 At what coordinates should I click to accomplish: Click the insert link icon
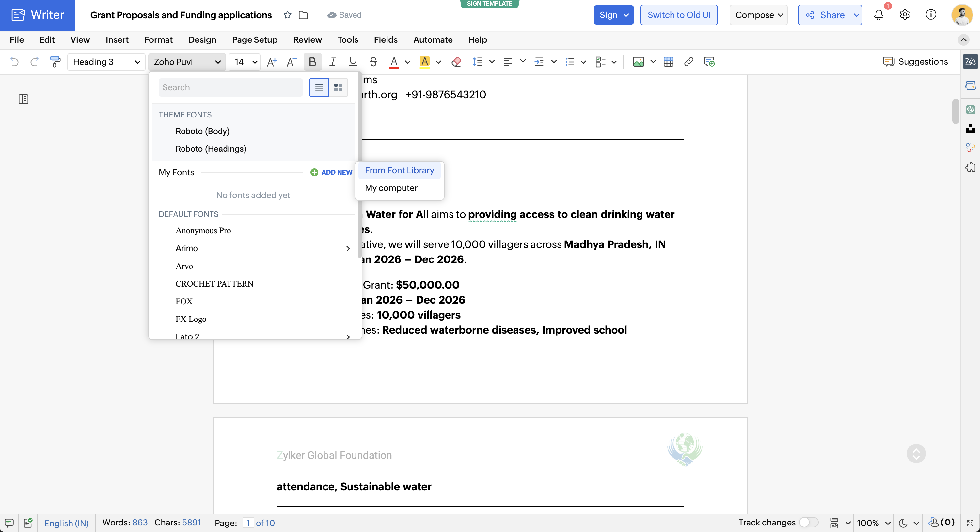[x=688, y=62]
